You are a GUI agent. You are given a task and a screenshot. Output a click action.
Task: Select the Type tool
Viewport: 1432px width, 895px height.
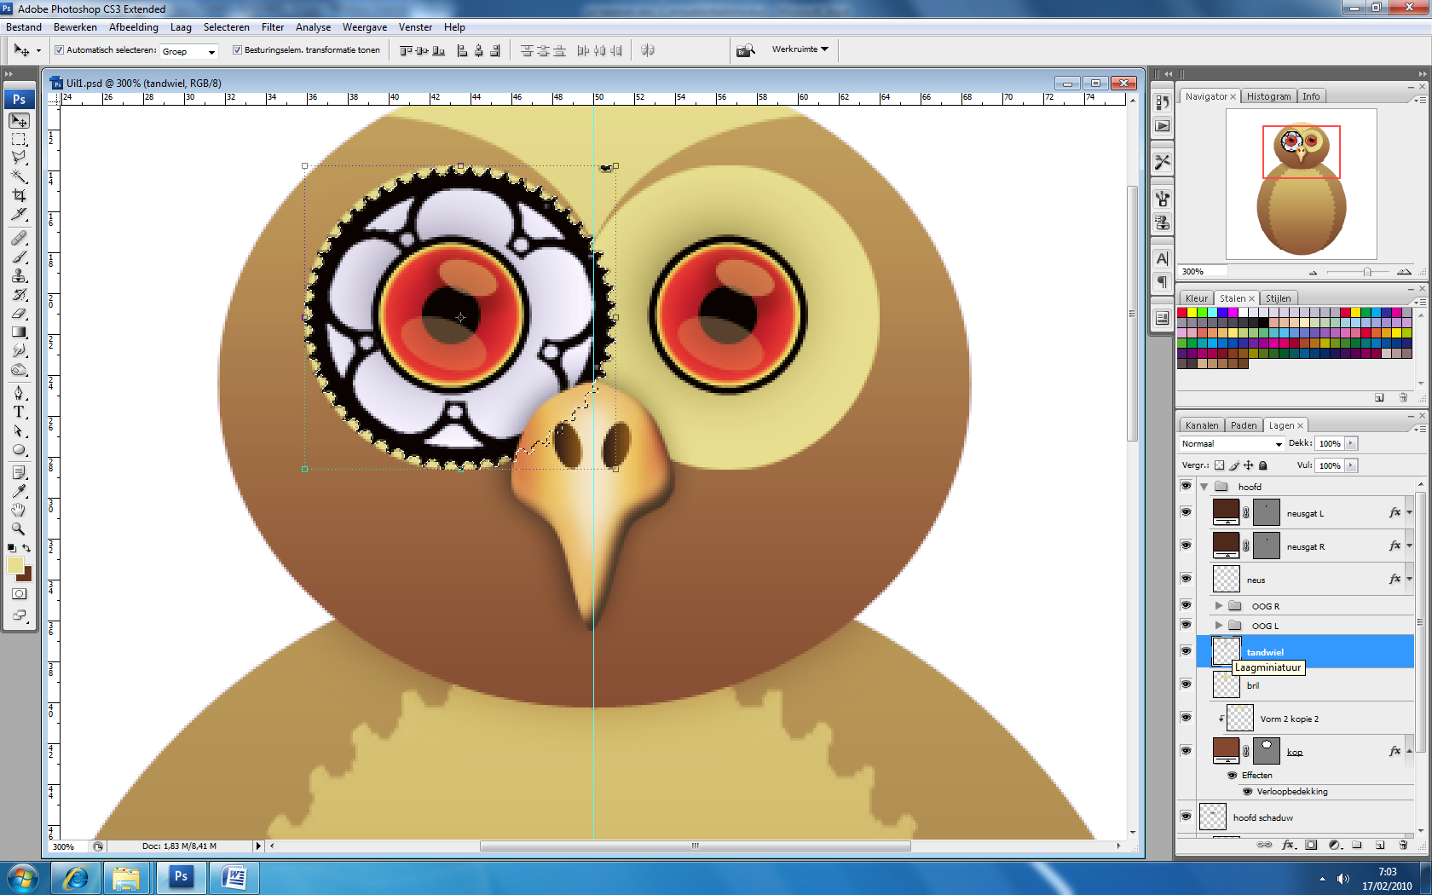click(19, 412)
